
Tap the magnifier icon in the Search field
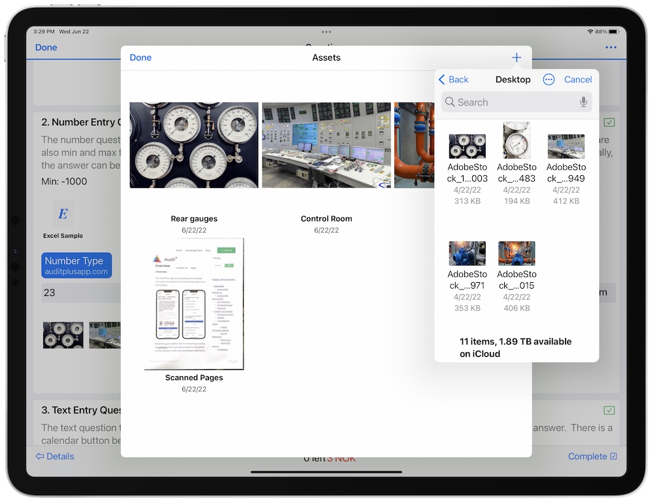[x=449, y=102]
